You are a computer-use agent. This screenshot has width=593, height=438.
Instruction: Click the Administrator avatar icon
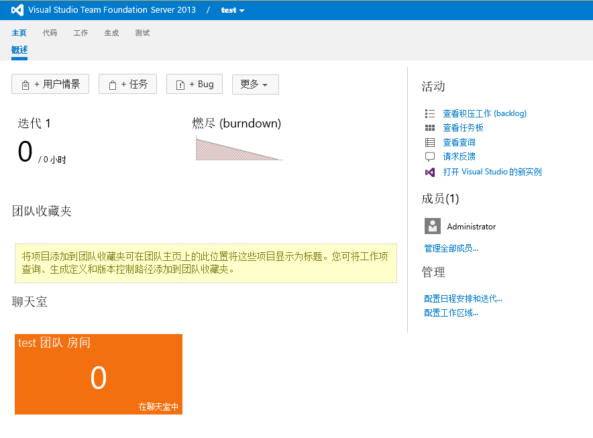[x=433, y=226]
